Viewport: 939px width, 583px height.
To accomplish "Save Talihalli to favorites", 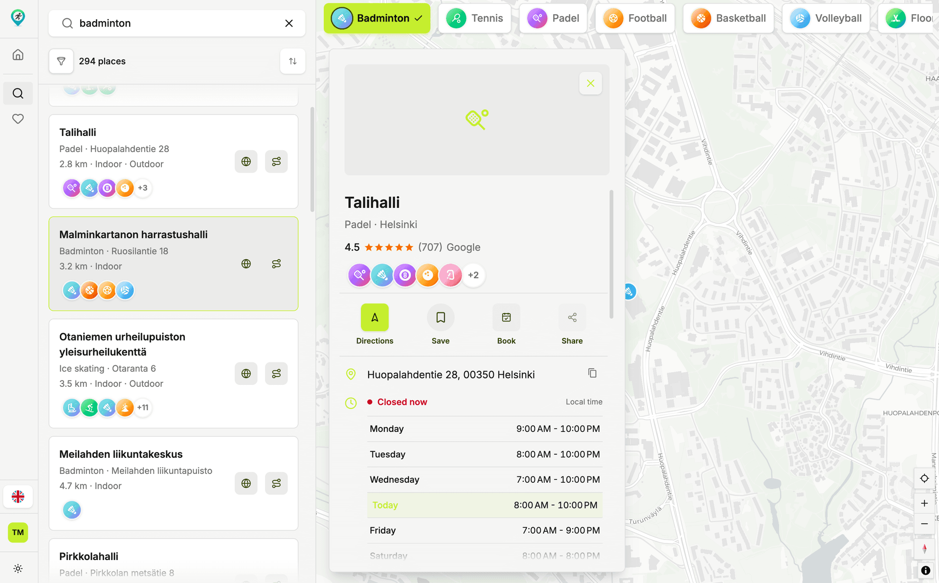I will 441,325.
